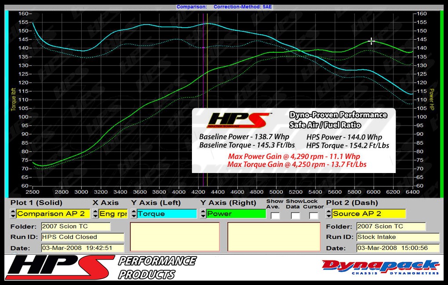Click the HPS logo in the results box
This screenshot has height=285, width=448.
tap(238, 120)
